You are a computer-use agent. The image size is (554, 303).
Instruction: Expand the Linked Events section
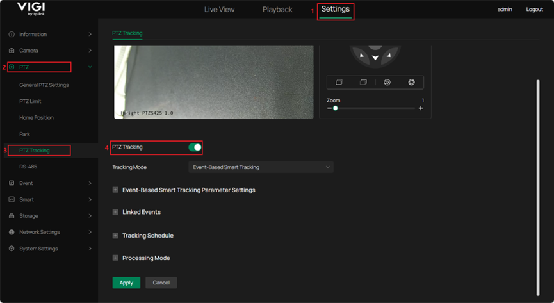(x=115, y=212)
